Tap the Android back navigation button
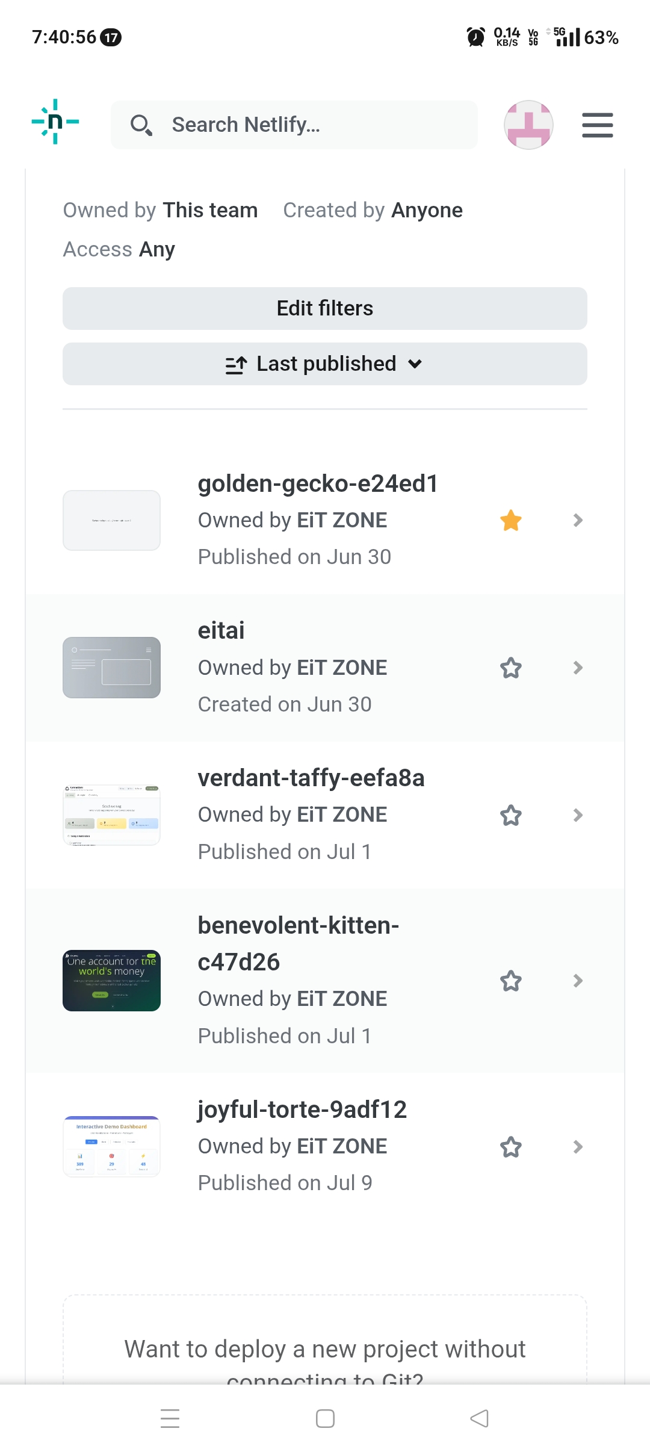This screenshot has width=650, height=1452. tap(479, 1419)
